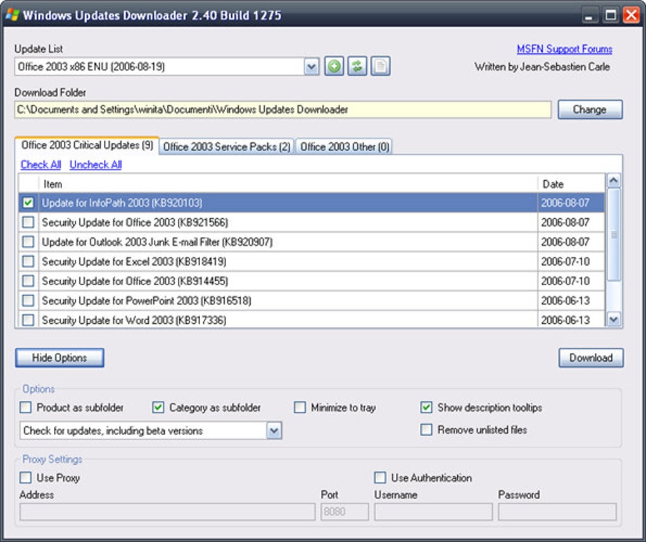
Task: Click the Change folder button
Action: 590,109
